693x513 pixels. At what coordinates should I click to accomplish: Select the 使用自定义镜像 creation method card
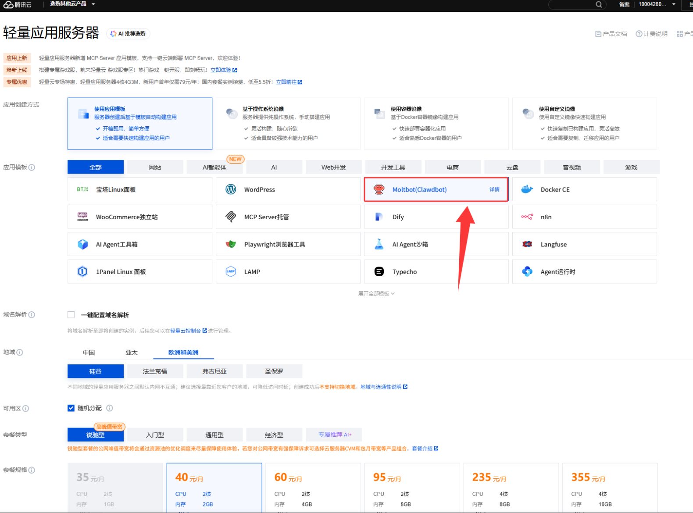click(x=585, y=124)
